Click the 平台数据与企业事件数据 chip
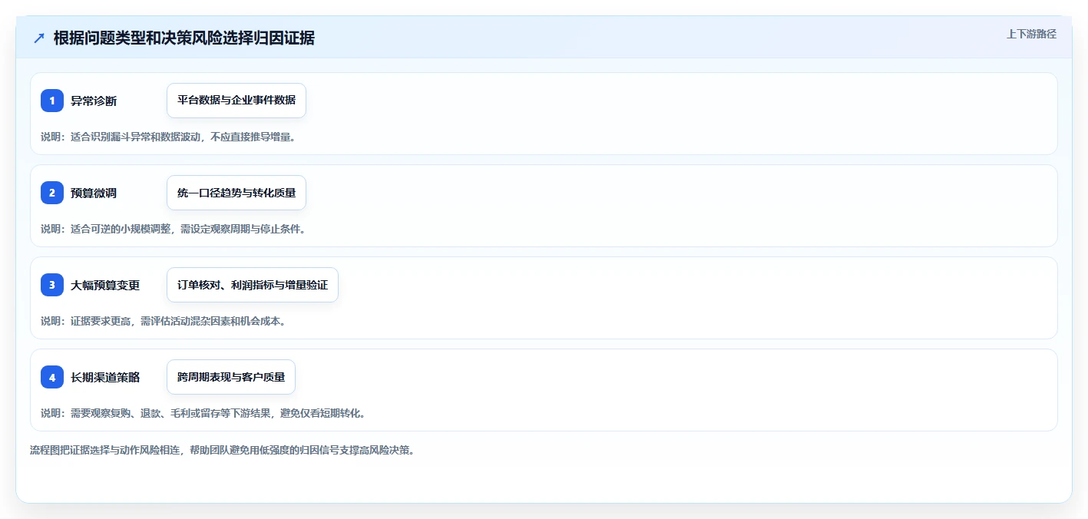 [236, 101]
